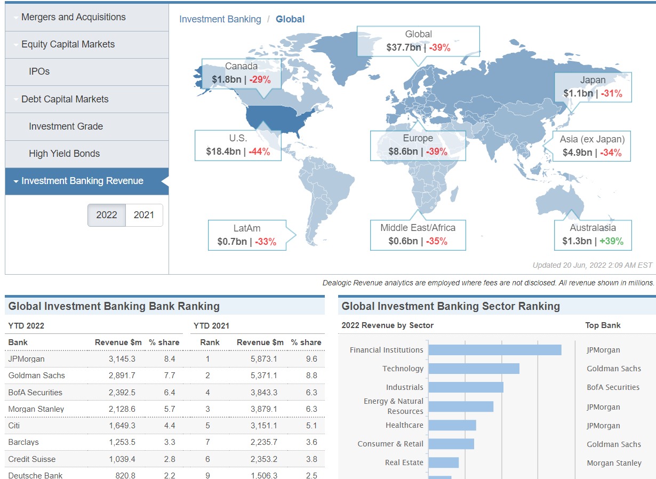Viewport: 656px width, 479px height.
Task: Click the Goldman Sachs bank row name
Action: click(x=37, y=376)
